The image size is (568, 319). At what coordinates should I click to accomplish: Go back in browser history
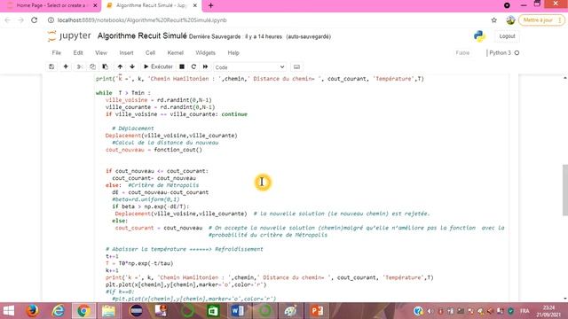[8, 20]
